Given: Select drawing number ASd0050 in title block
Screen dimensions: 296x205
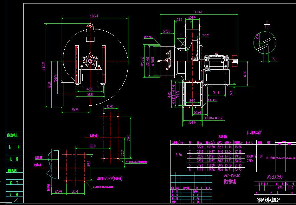Looking at the screenshot, I should (275, 177).
